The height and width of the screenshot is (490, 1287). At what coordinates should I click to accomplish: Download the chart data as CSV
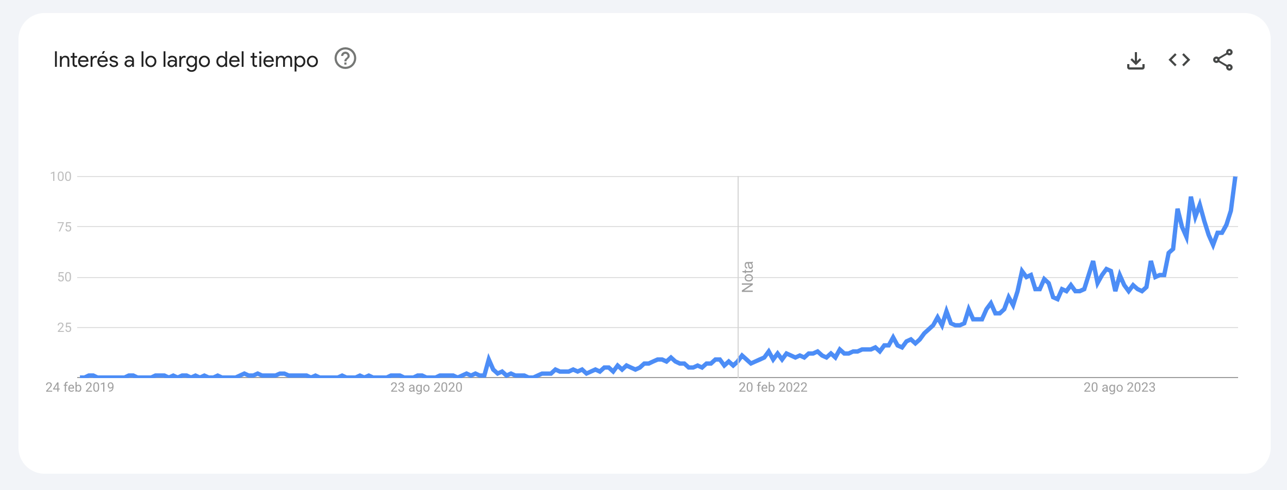[1135, 60]
